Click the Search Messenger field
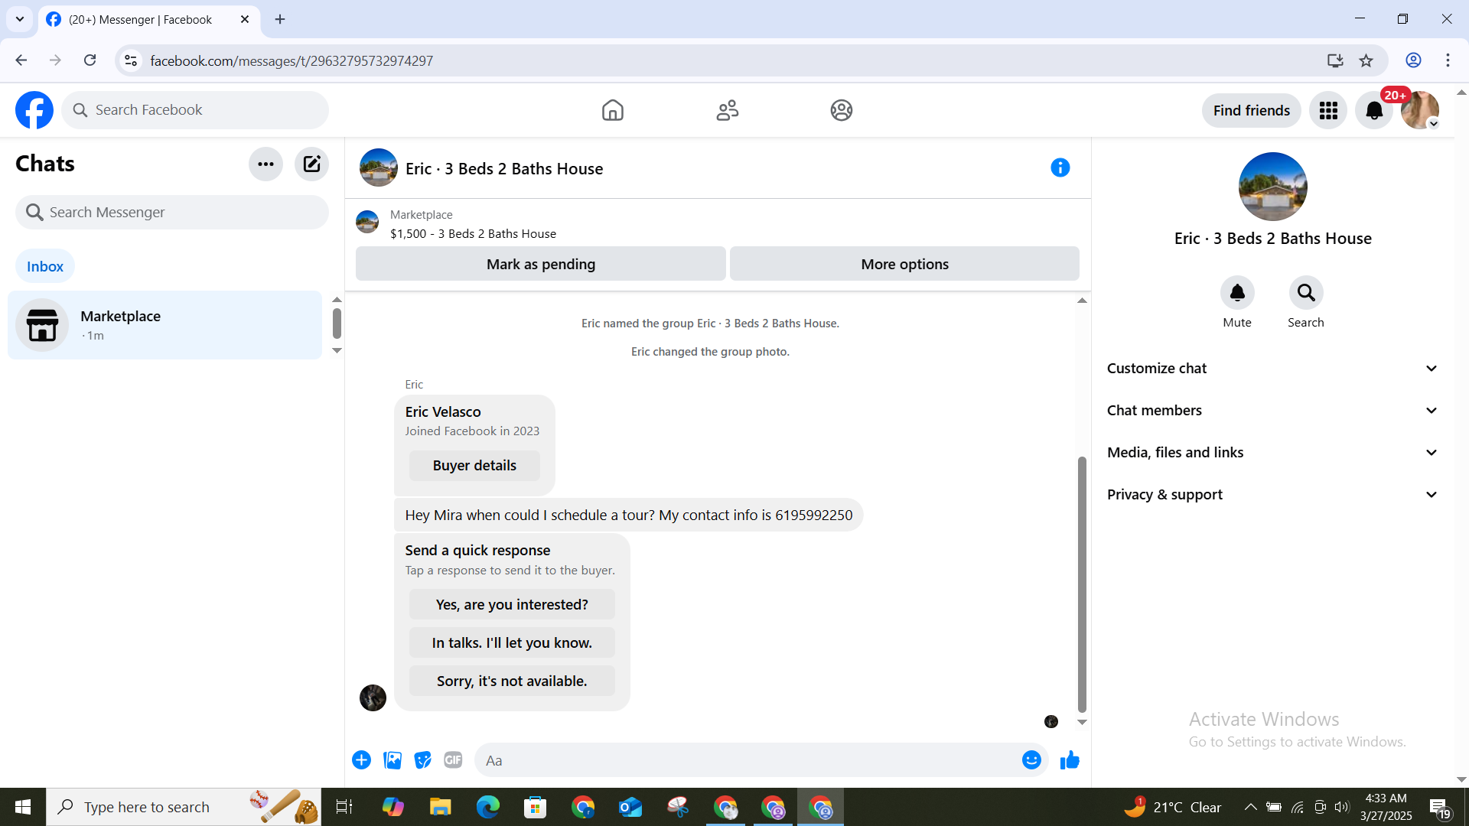 click(172, 213)
